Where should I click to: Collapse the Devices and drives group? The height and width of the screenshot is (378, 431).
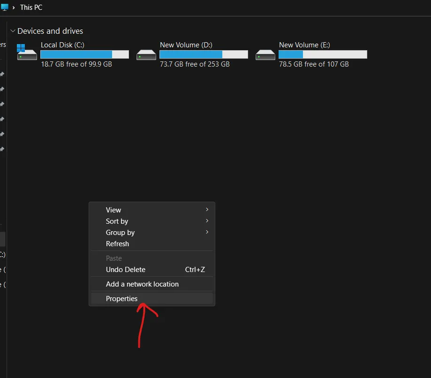coord(12,31)
